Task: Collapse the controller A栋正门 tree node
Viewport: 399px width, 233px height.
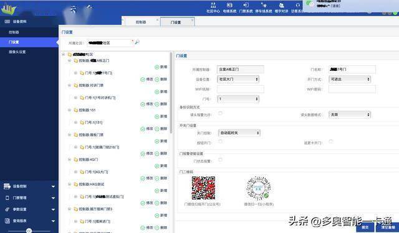Action: (69, 61)
